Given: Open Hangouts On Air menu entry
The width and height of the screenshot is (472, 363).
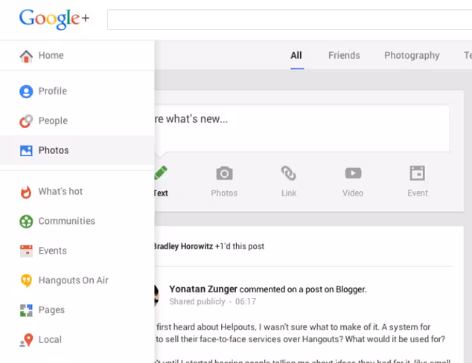Looking at the screenshot, I should pyautogui.click(x=77, y=280).
